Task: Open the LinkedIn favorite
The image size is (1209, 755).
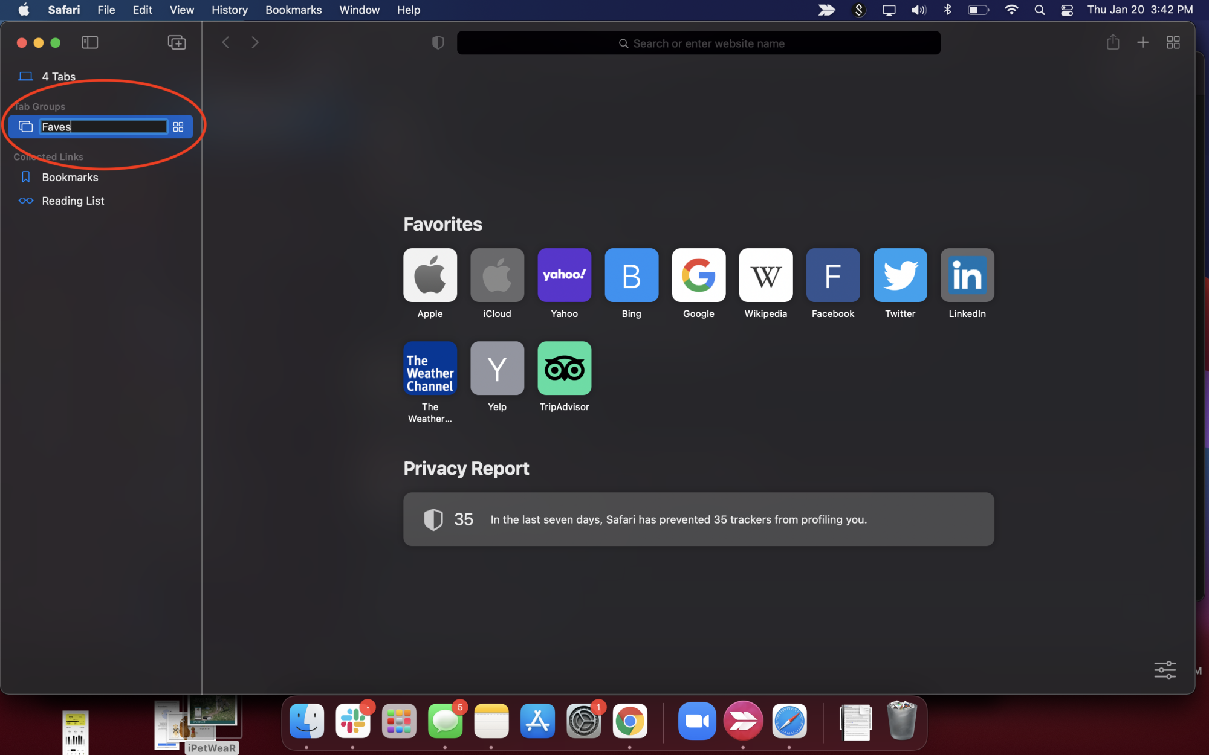Action: point(967,275)
